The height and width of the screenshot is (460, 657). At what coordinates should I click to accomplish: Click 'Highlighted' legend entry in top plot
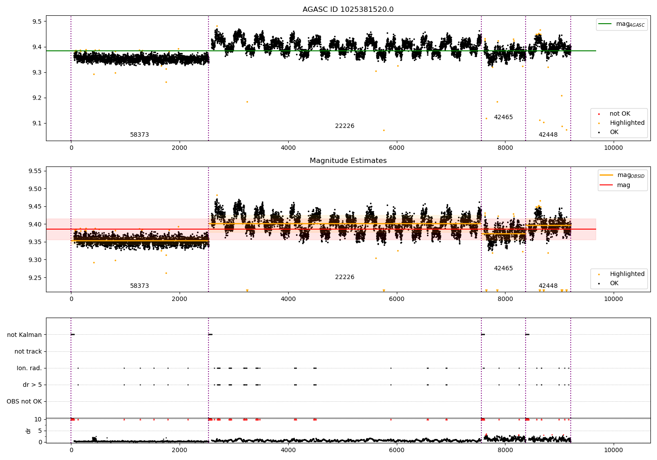pyautogui.click(x=627, y=123)
